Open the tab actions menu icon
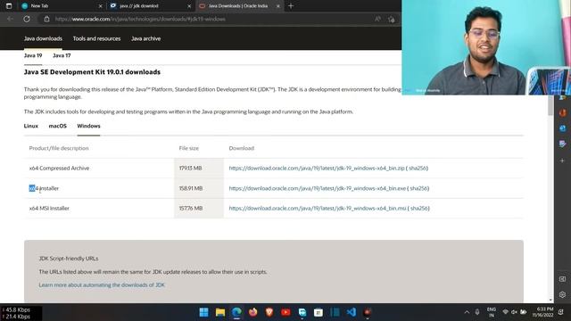 point(9,6)
